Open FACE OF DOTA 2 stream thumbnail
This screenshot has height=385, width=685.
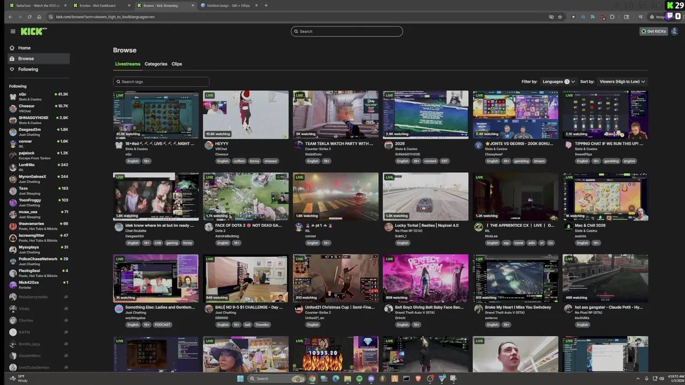(246, 196)
